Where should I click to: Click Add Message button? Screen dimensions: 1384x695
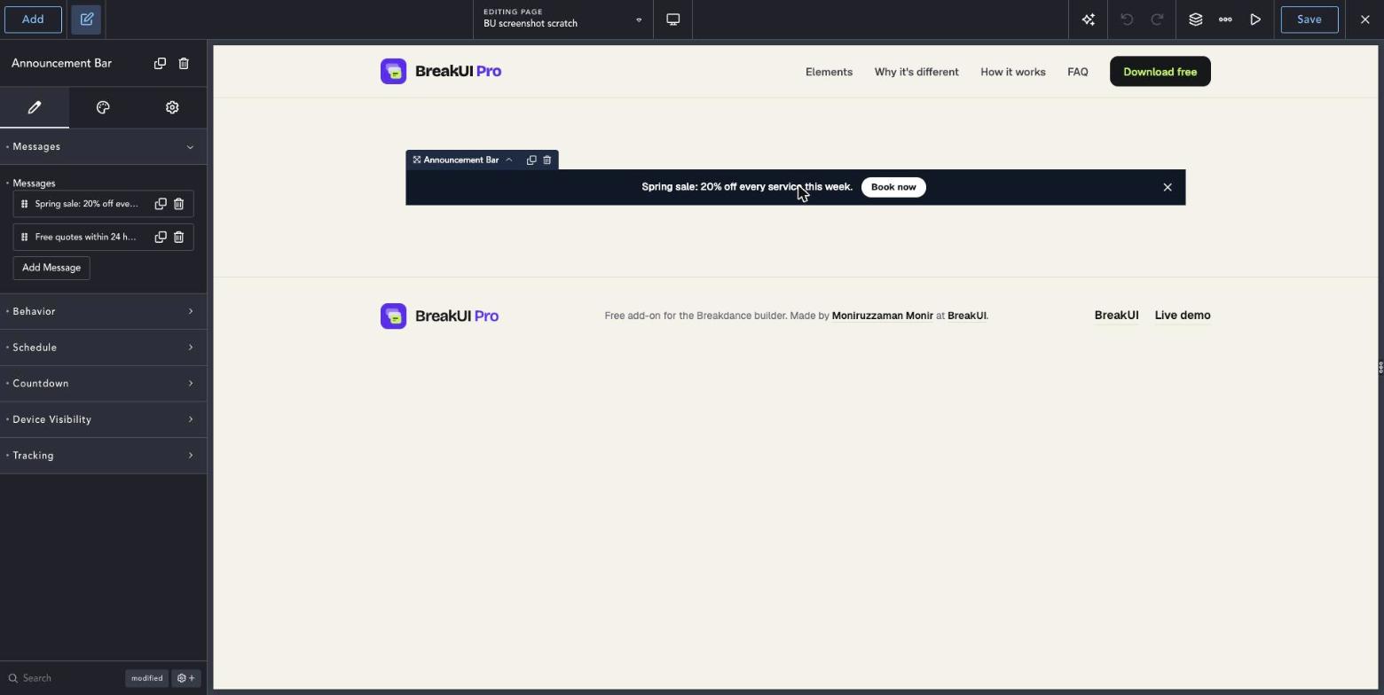(51, 268)
